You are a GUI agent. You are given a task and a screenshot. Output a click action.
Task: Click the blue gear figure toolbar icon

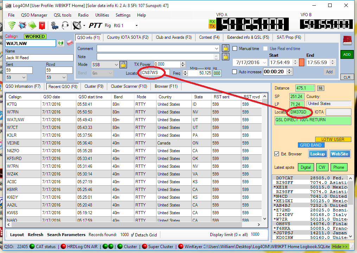[55, 25]
